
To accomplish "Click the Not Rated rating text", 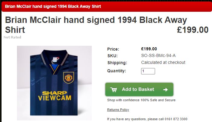I will tap(12, 37).
